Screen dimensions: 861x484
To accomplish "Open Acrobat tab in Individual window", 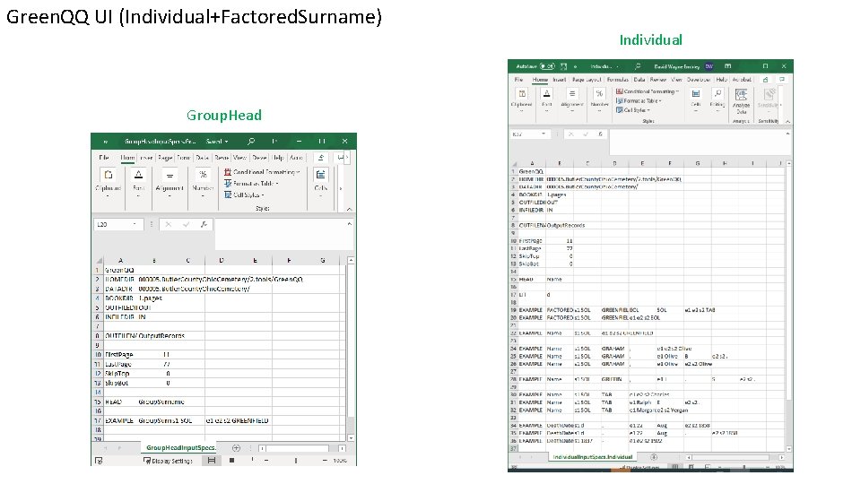I will (x=742, y=80).
